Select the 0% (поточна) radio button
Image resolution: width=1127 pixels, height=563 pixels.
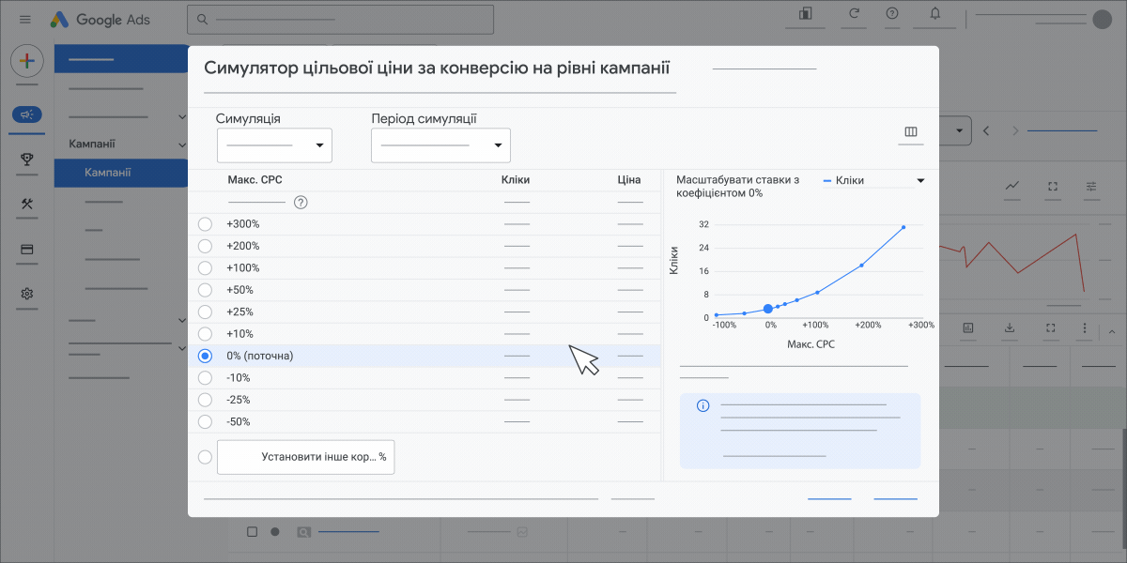click(x=205, y=356)
